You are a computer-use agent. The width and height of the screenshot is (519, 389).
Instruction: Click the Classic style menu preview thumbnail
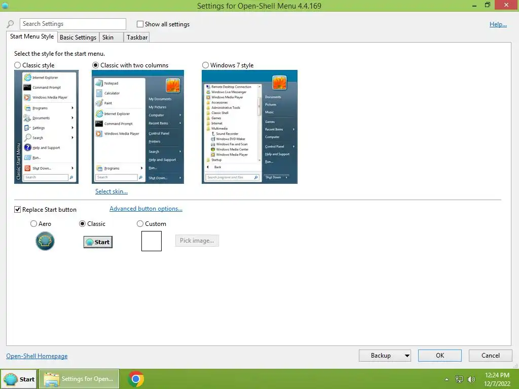pyautogui.click(x=46, y=127)
